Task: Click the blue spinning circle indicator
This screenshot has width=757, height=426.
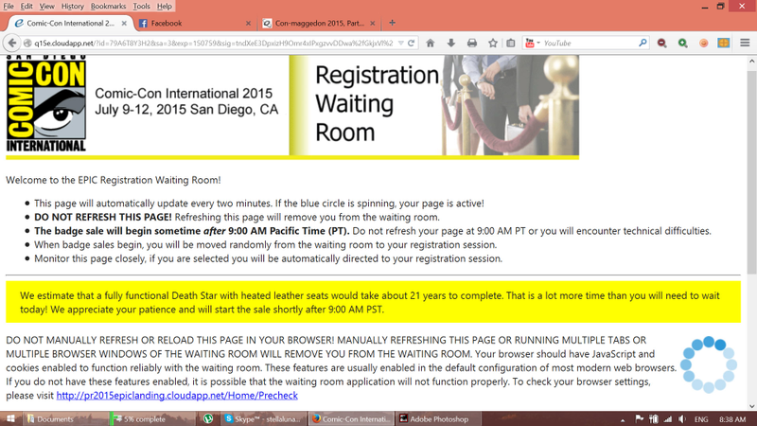Action: 708,364
